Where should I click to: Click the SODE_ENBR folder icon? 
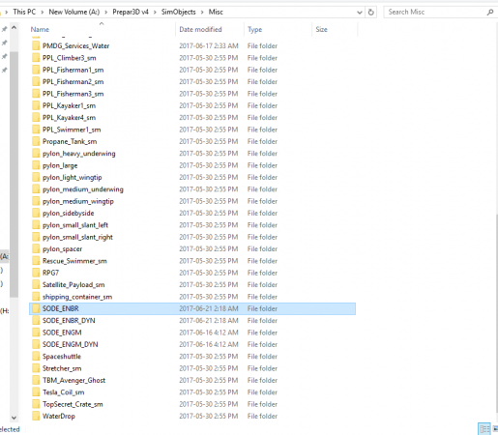click(x=36, y=308)
